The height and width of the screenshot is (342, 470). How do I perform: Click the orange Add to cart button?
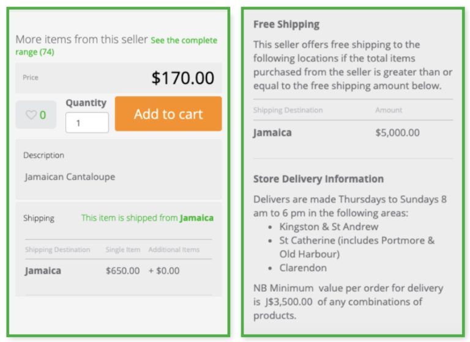pyautogui.click(x=168, y=114)
